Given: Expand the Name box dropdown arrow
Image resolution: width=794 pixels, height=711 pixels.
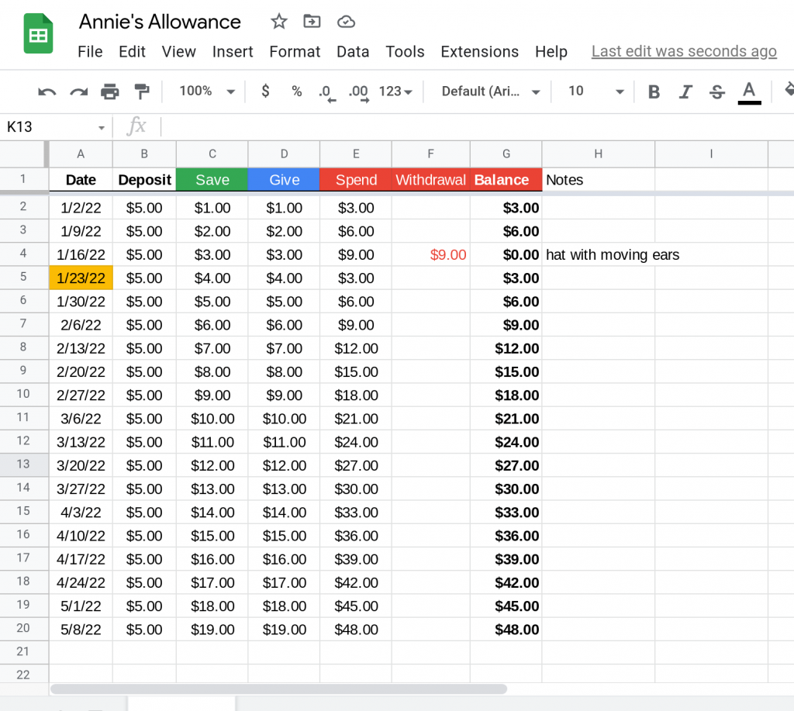Looking at the screenshot, I should pos(102,128).
